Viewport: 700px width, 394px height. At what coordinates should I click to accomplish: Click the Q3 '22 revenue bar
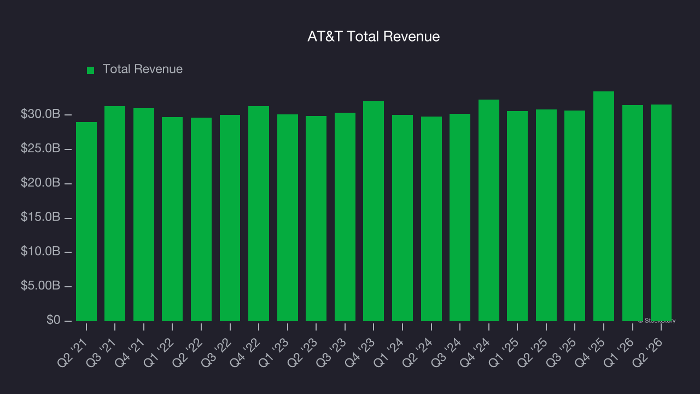click(x=230, y=218)
